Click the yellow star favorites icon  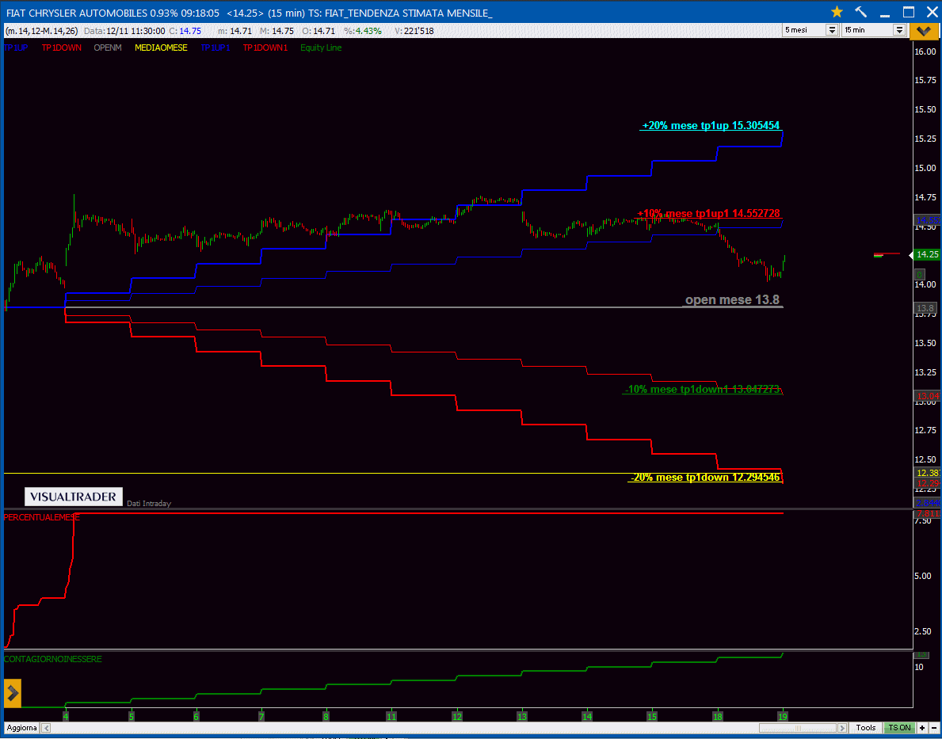tap(837, 12)
